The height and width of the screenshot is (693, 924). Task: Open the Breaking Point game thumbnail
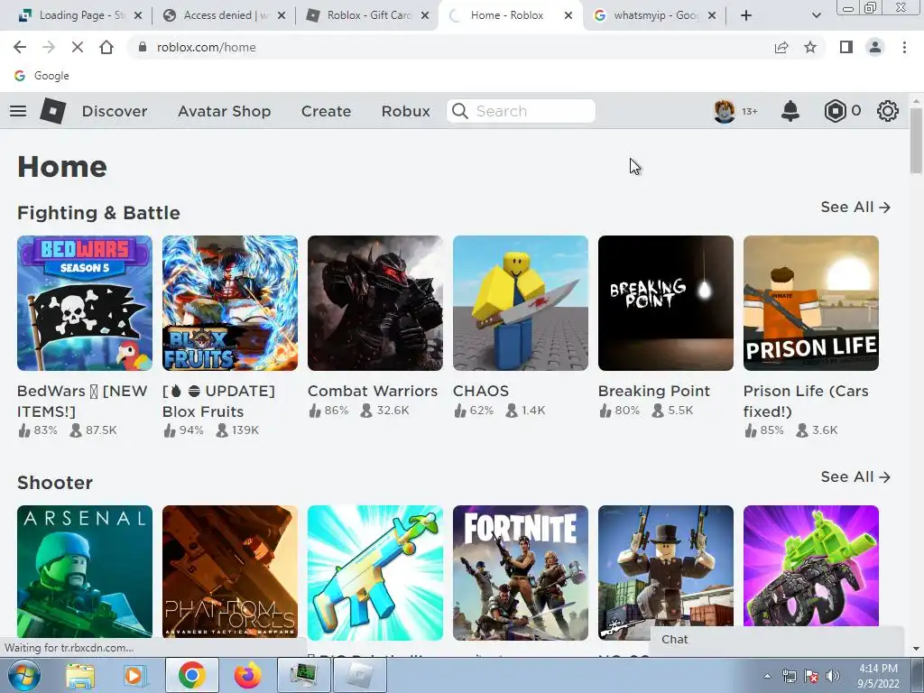pyautogui.click(x=666, y=303)
